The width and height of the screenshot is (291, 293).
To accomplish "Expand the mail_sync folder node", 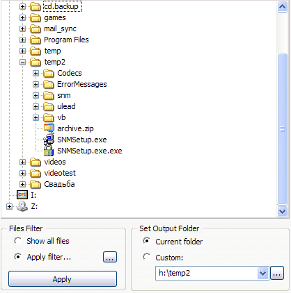I will tap(22, 28).
